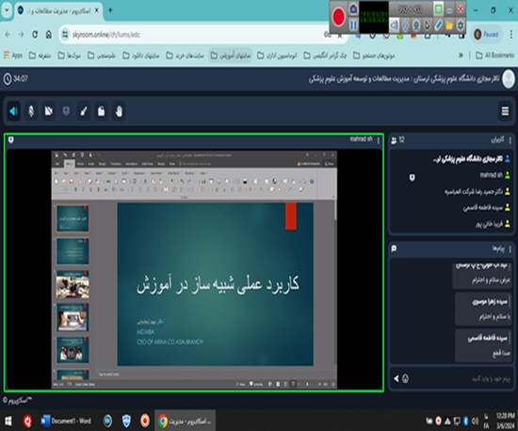Mute the Skyroom speaker button
This screenshot has width=518, height=431.
click(13, 111)
